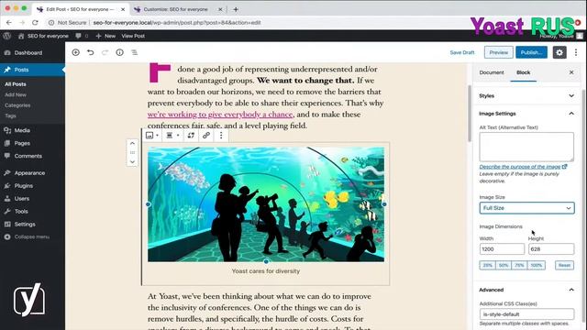The image size is (587, 330).
Task: Reset the image dimensions
Action: tap(564, 265)
